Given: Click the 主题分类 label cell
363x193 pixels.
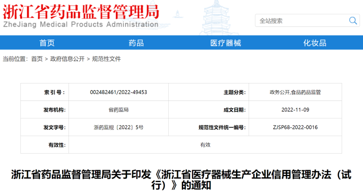Looking at the screenshot, I should pos(209,92).
